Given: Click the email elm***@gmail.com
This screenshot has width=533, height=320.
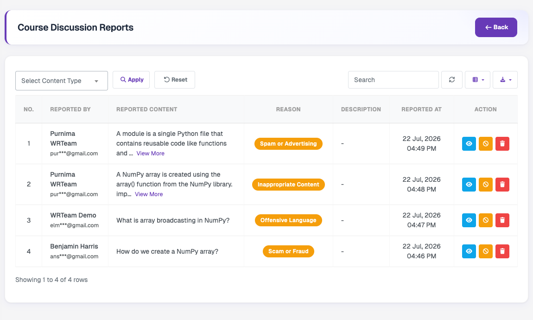Looking at the screenshot, I should (x=74, y=225).
